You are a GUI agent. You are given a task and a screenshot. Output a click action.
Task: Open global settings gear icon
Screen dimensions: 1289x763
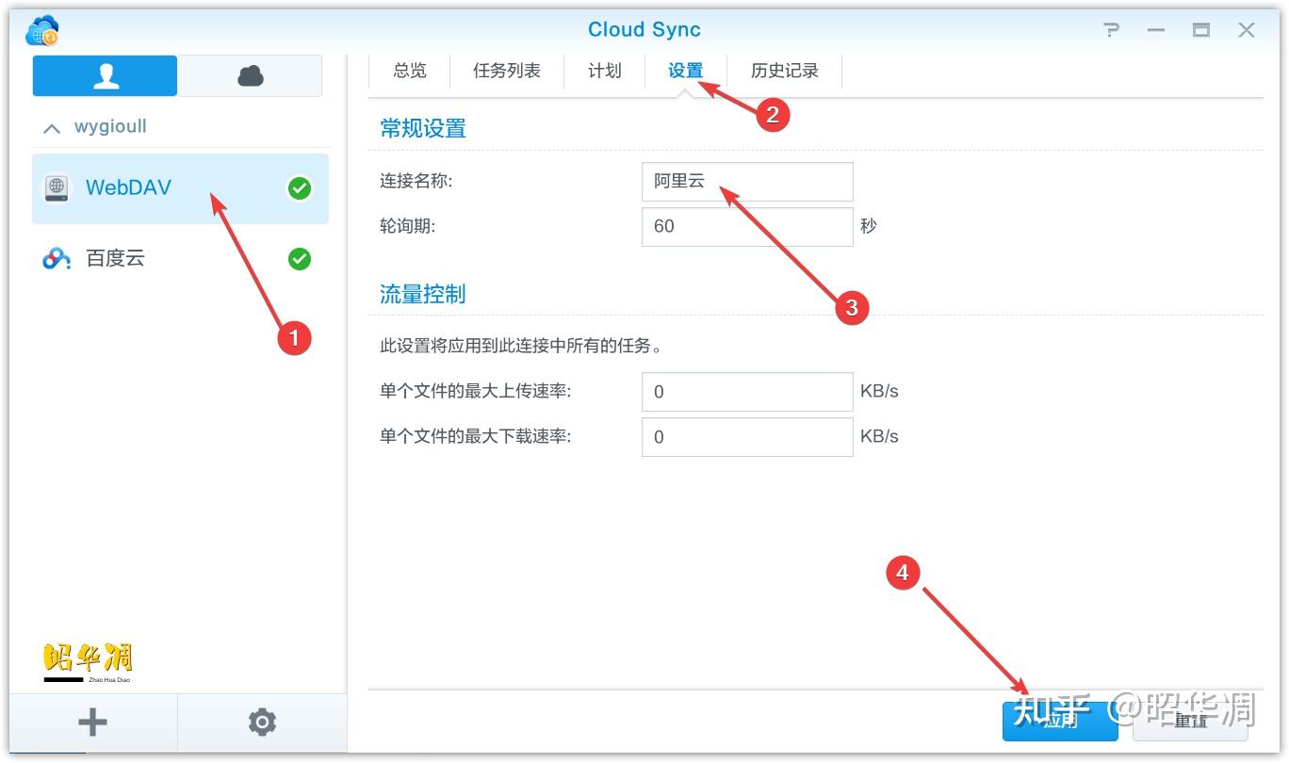pyautogui.click(x=262, y=722)
